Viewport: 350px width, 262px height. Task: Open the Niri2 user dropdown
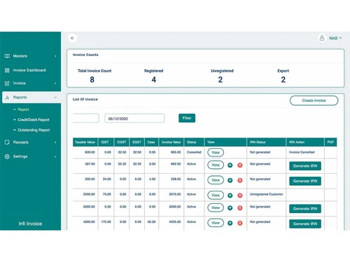pyautogui.click(x=335, y=38)
